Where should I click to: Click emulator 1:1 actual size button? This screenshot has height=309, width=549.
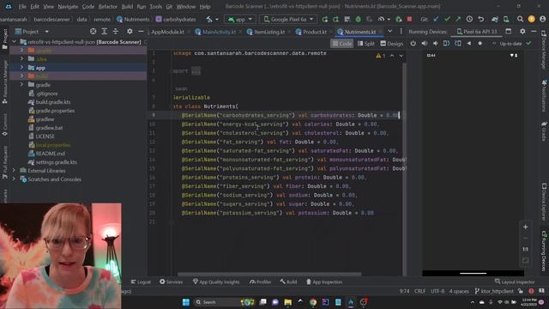(526, 249)
